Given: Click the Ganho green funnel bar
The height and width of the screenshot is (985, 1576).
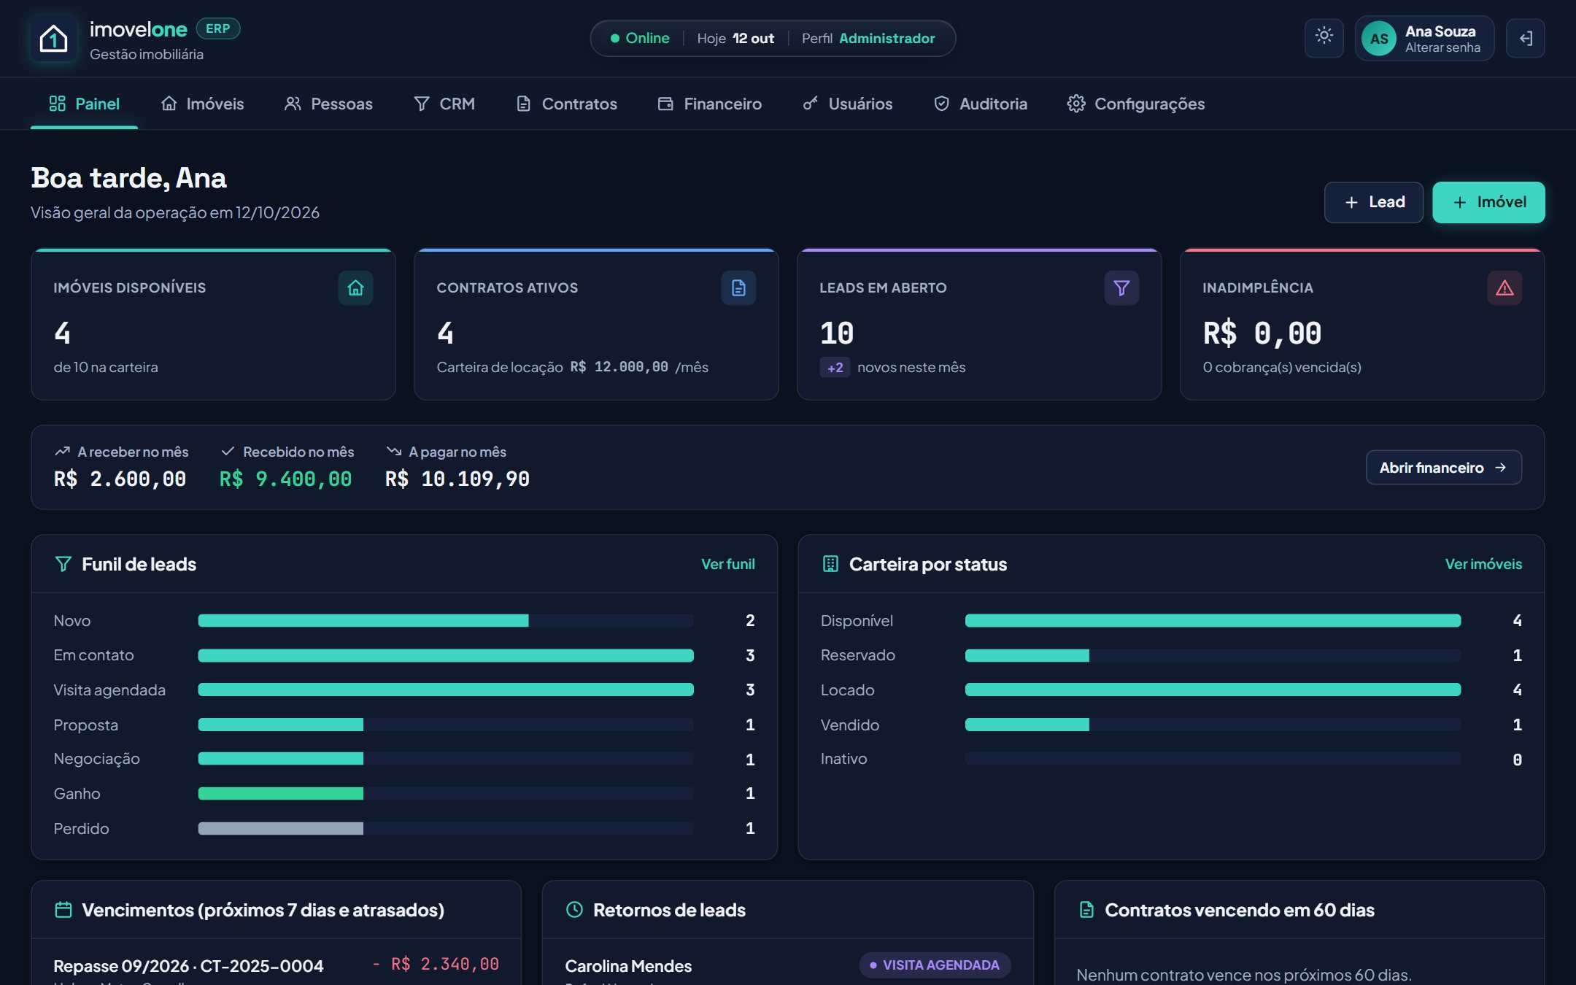Looking at the screenshot, I should pyautogui.click(x=281, y=794).
